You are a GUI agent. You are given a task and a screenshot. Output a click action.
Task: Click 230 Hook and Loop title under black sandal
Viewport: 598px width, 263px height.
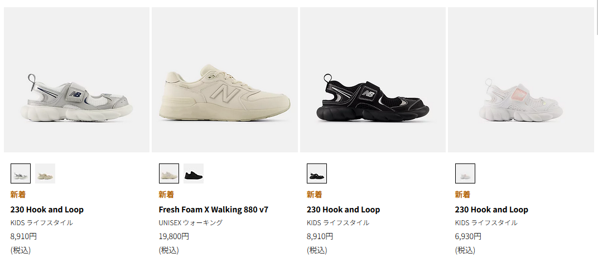(343, 210)
